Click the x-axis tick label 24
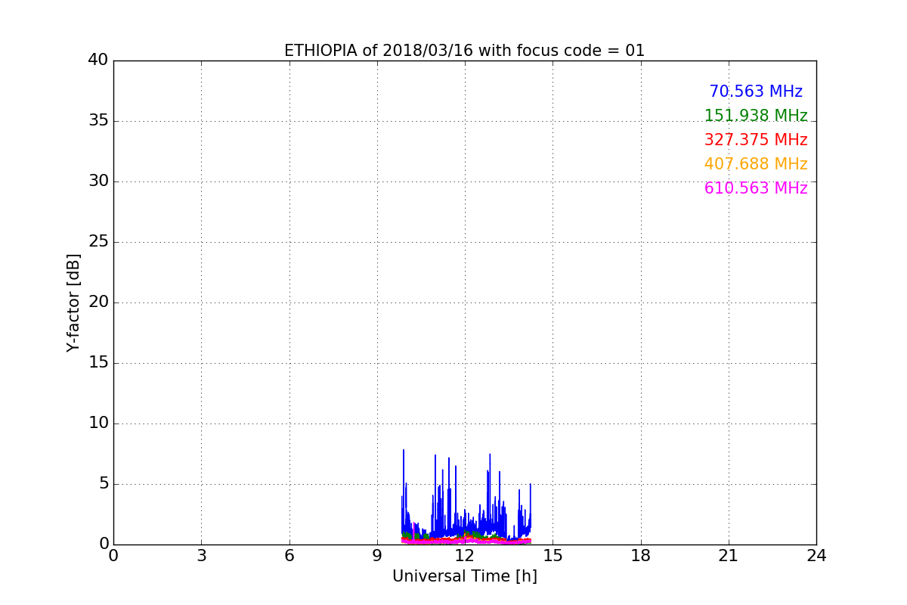Viewport: 907px width, 605px height. (816, 556)
